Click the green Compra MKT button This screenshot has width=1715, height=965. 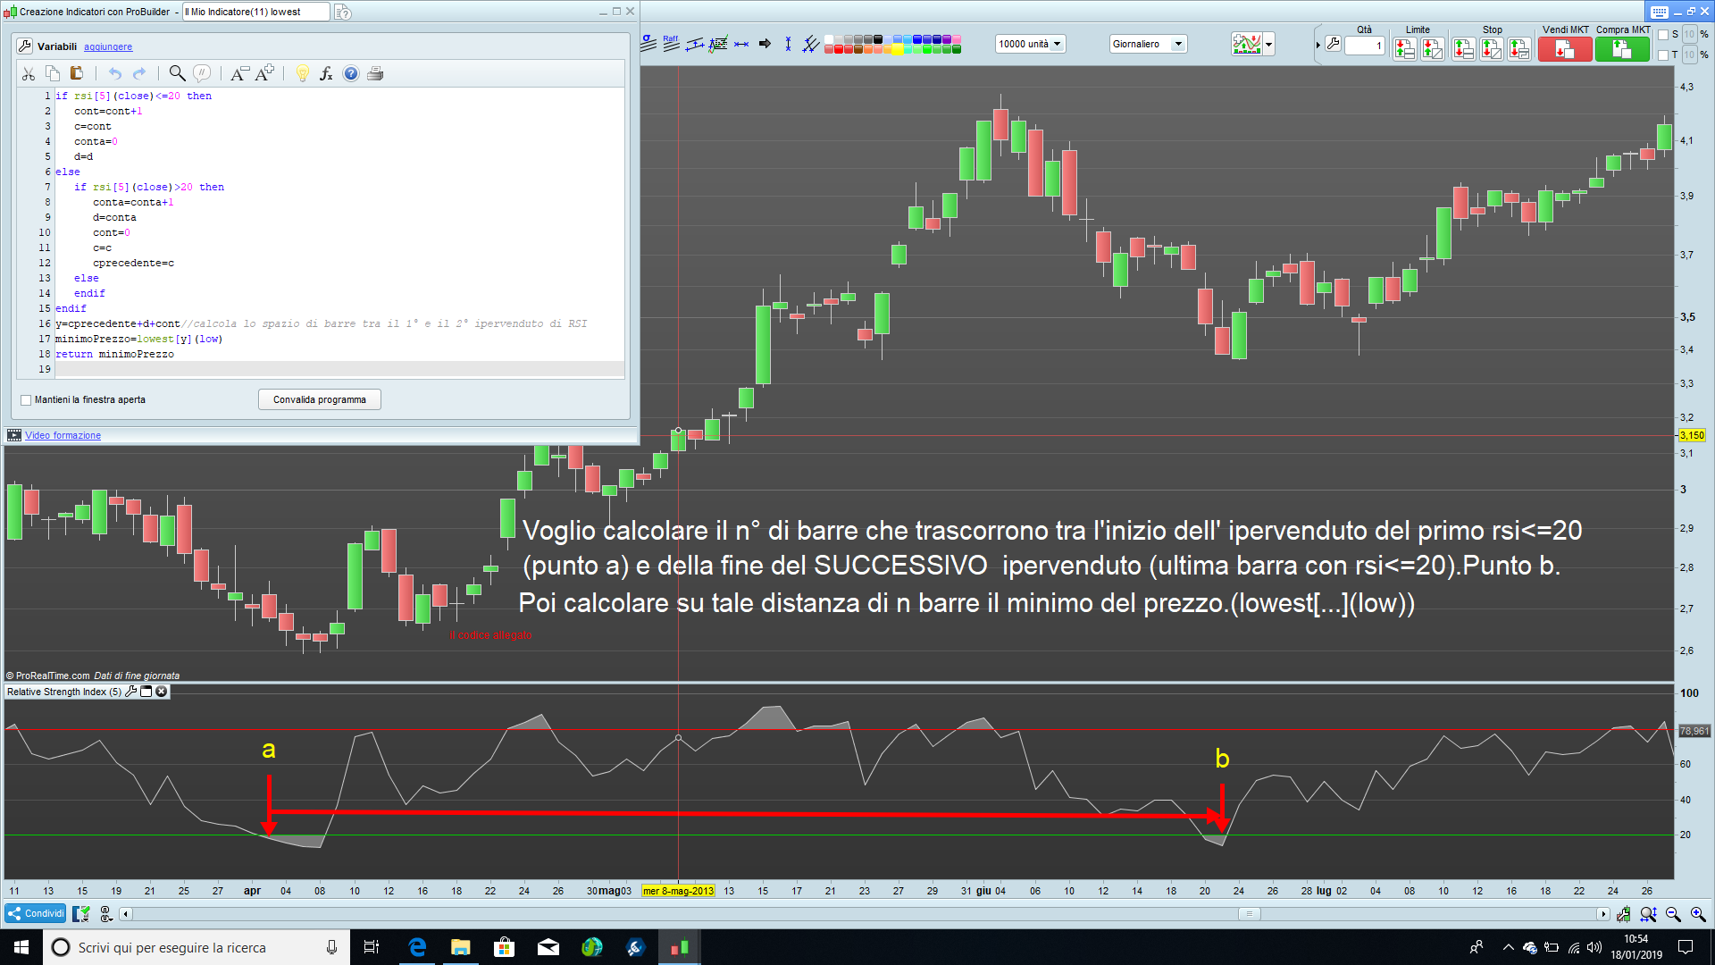click(x=1622, y=50)
